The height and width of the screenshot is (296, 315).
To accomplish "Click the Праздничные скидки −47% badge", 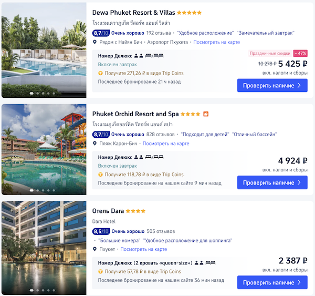I will pos(278,53).
